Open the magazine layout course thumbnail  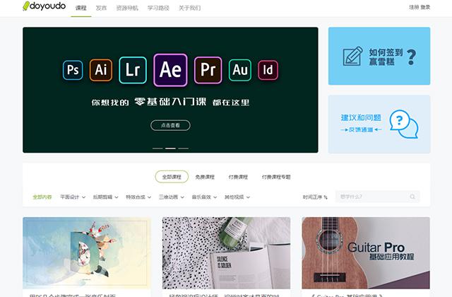point(226,253)
